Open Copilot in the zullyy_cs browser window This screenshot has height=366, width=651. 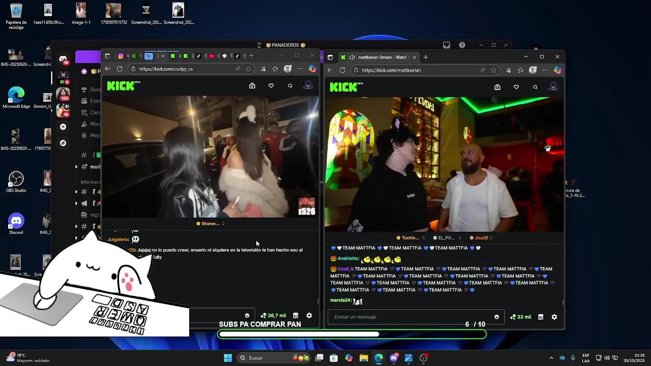pos(312,69)
